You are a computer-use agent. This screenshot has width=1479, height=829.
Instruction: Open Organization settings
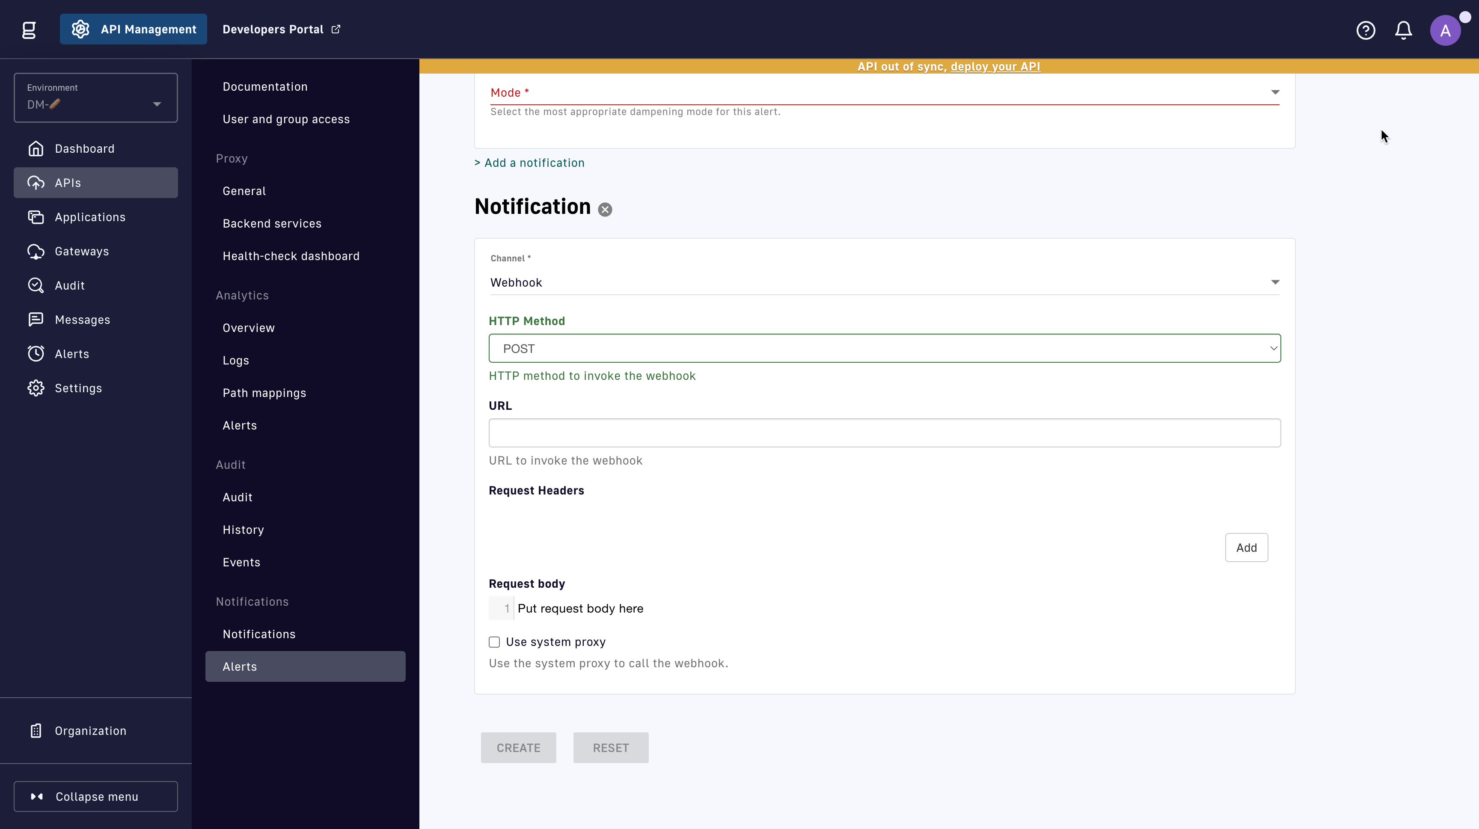point(90,730)
